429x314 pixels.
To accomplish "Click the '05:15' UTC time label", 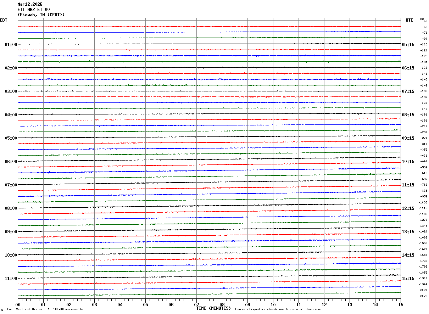I will [408, 45].
